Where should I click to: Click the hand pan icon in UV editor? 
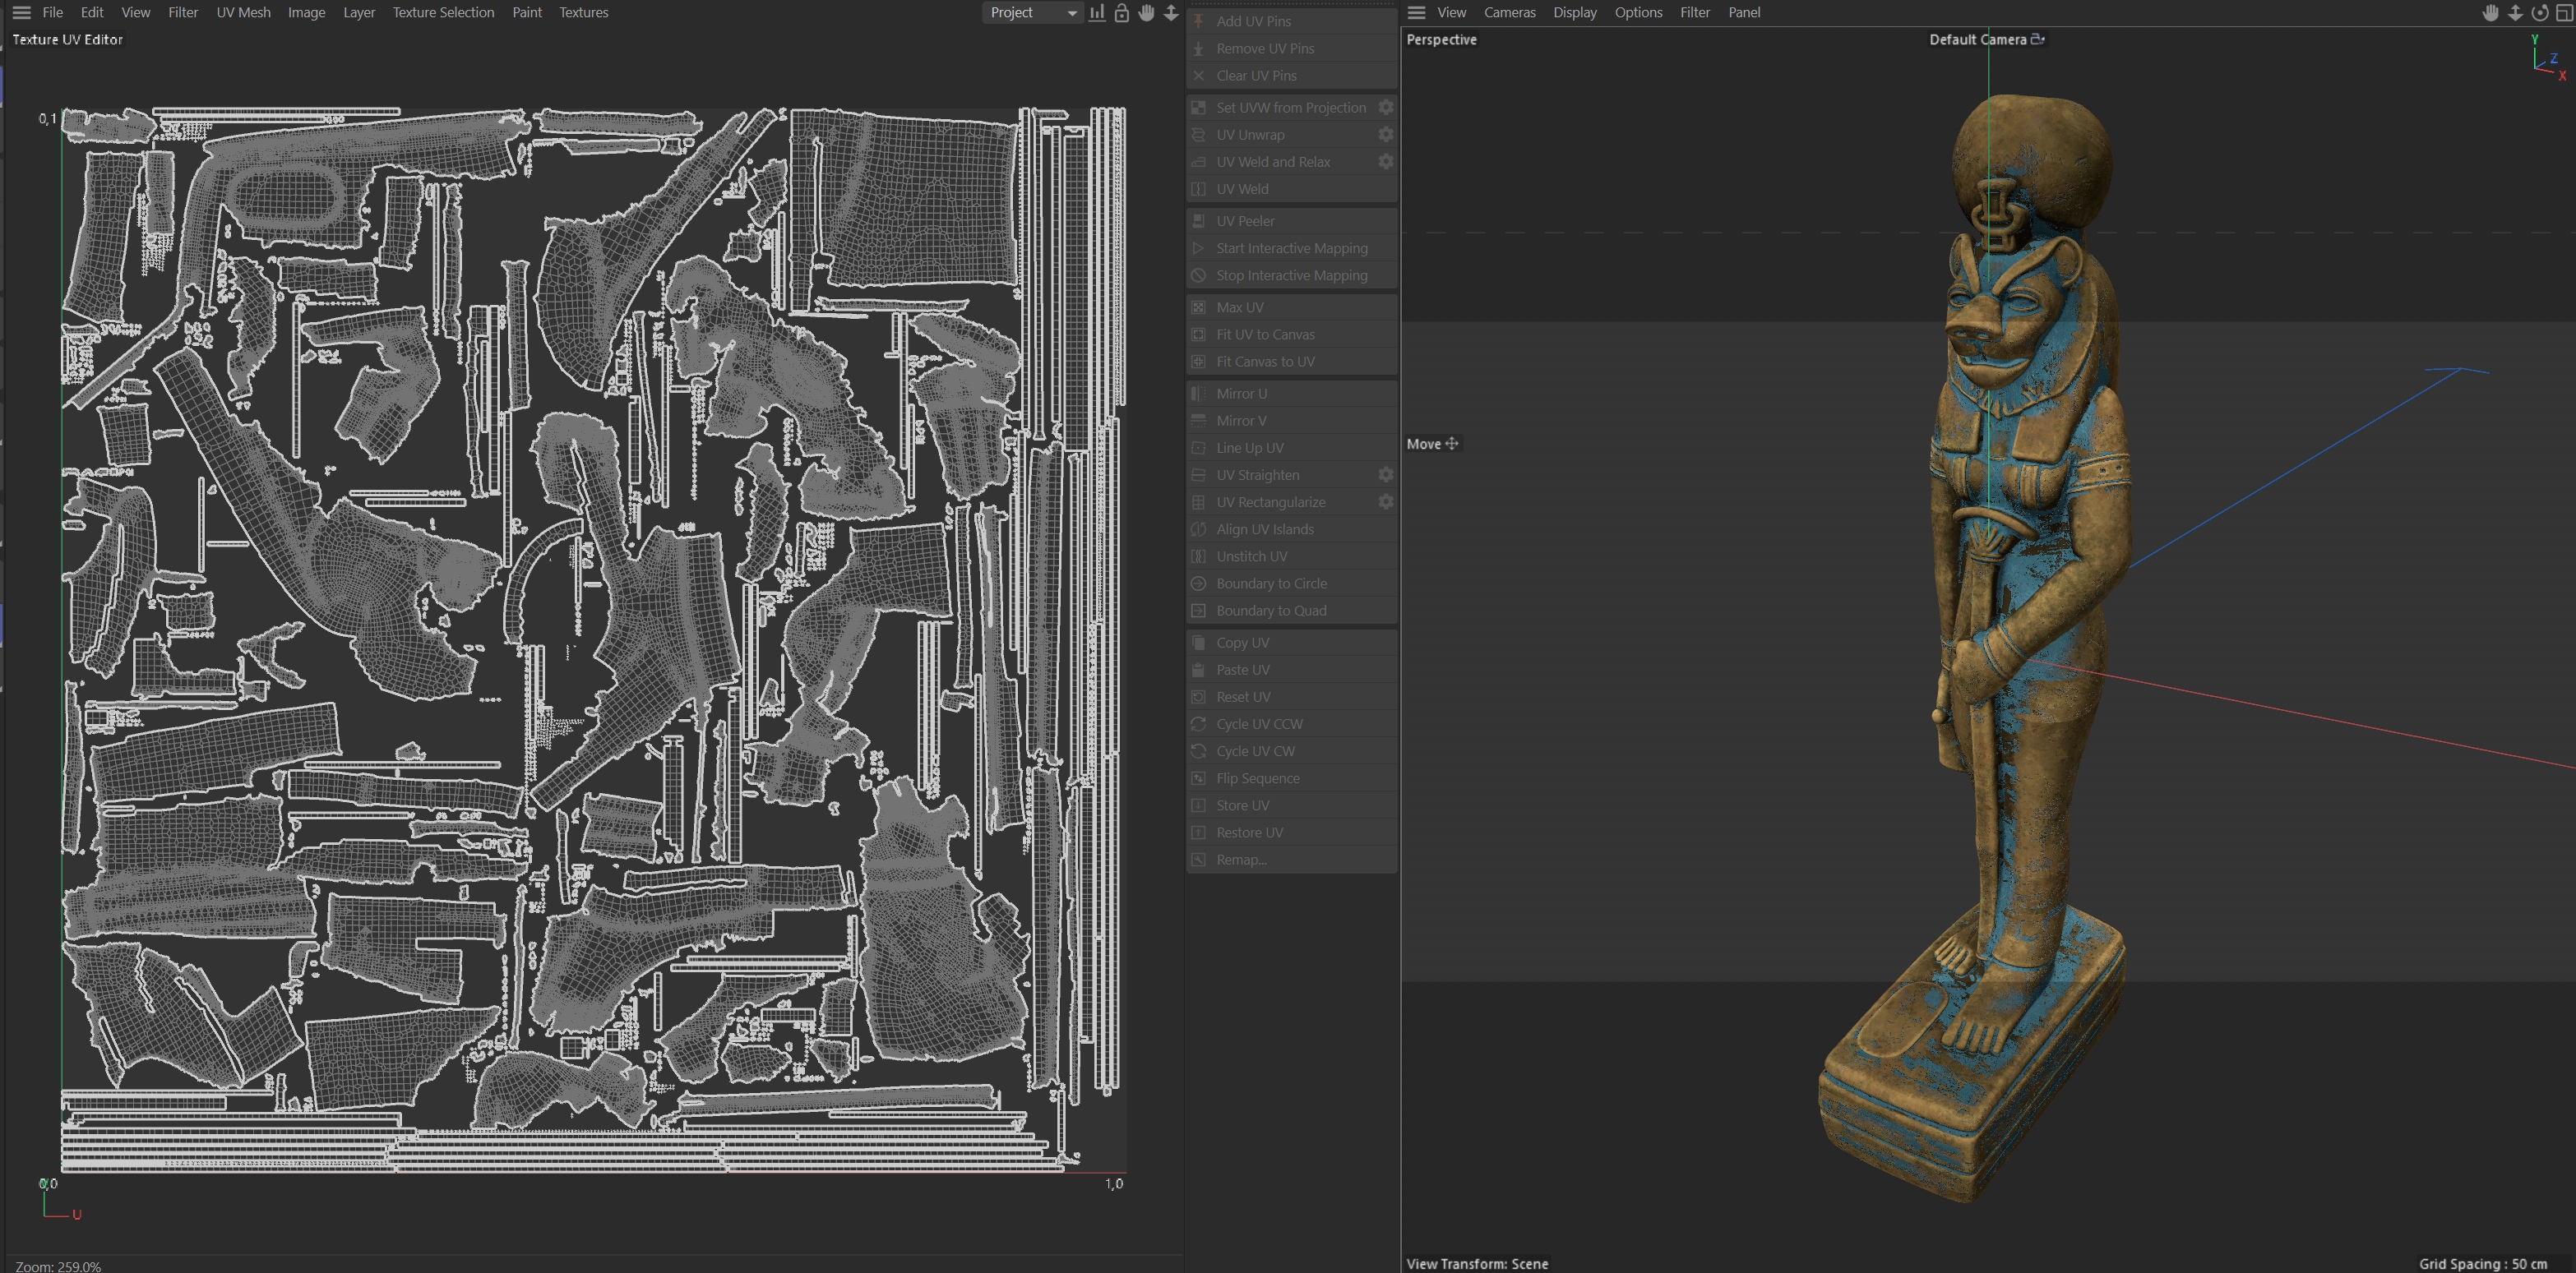1146,13
